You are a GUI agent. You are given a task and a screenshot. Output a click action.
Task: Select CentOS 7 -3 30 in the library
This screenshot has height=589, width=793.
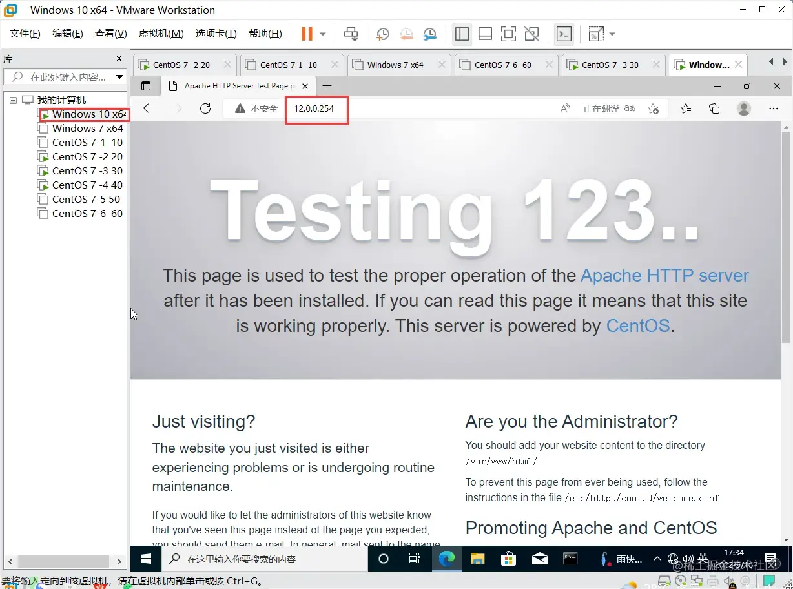[80, 171]
